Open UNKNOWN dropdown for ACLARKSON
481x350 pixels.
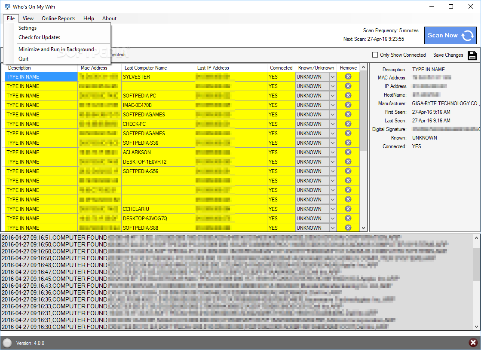pyautogui.click(x=333, y=152)
